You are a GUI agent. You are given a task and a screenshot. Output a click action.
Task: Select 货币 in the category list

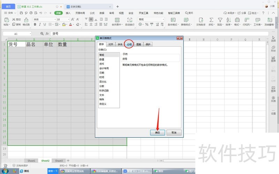click(101, 64)
